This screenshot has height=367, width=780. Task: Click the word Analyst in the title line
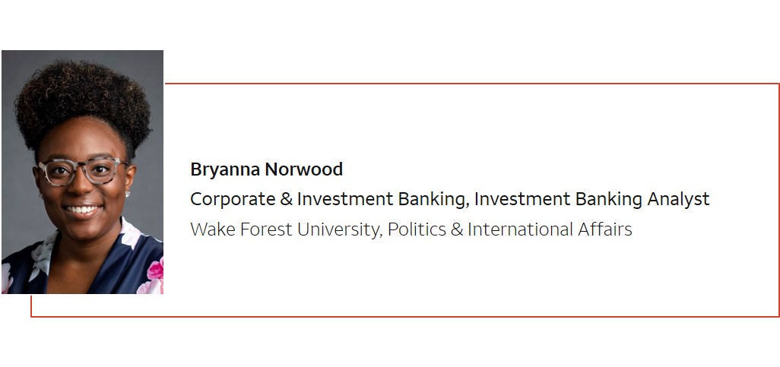click(x=679, y=199)
